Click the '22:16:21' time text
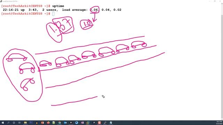Screen dimensions: 223x125 click(11, 10)
